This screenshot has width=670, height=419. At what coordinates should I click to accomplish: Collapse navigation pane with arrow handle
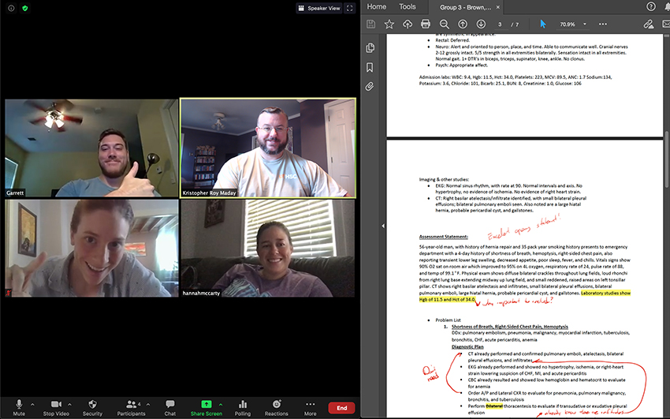point(383,226)
